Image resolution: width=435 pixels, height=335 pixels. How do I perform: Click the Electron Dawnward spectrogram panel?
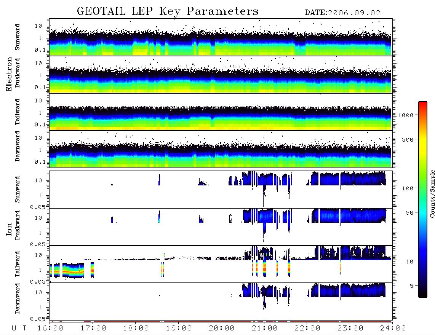(x=221, y=149)
